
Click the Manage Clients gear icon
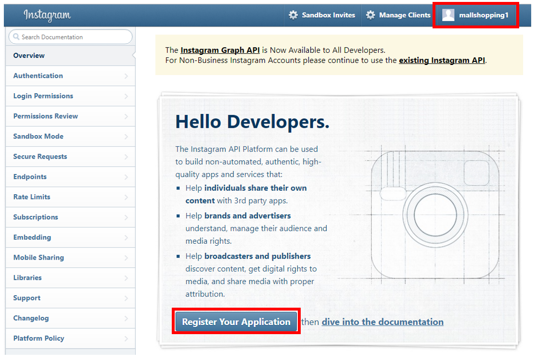(x=370, y=15)
